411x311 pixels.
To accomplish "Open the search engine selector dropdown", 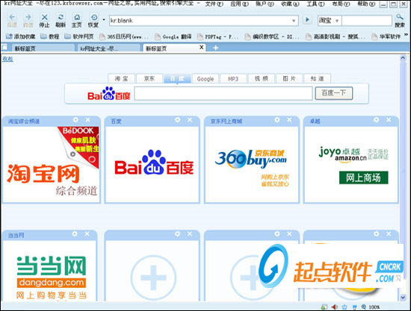I will 337,21.
